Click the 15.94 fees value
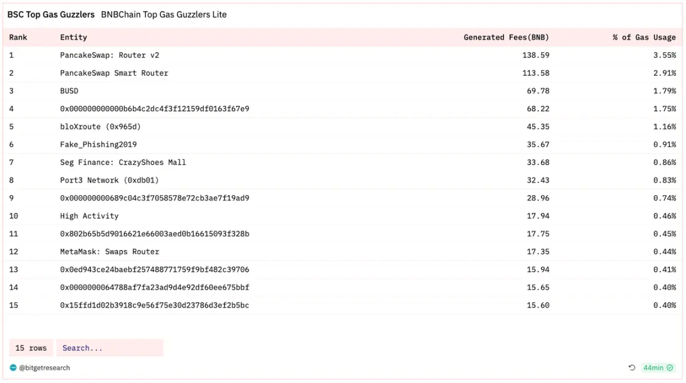Screen dimensions: 686x383 [538, 270]
